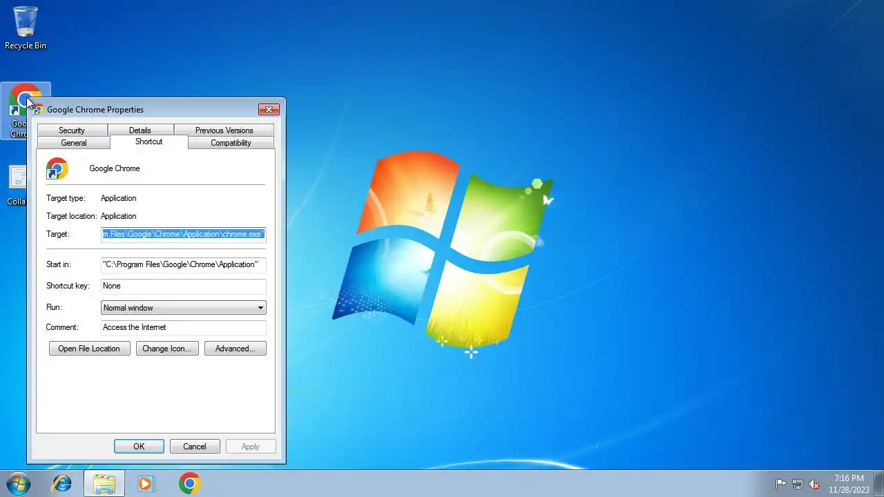Click the Chrome icon inside the Properties dialog
Image resolution: width=884 pixels, height=497 pixels.
click(x=57, y=168)
